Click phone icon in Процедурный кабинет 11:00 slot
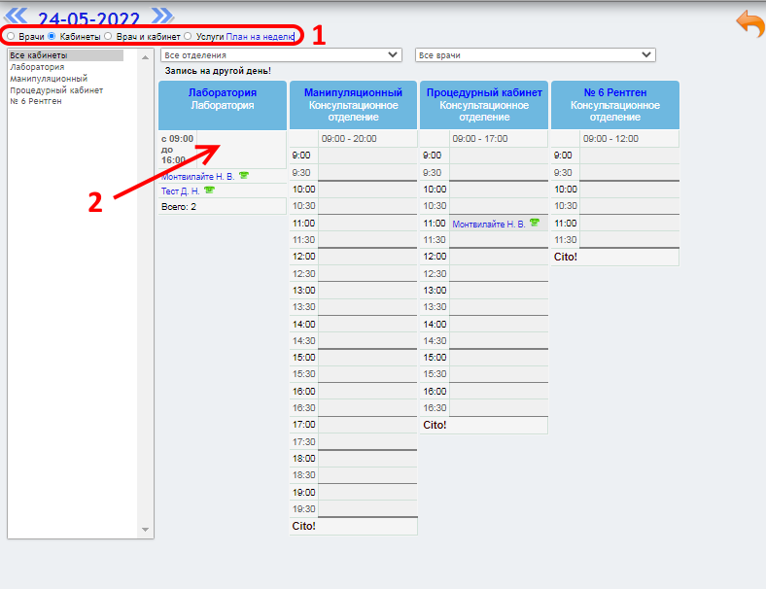This screenshot has height=589, width=766. coord(535,224)
